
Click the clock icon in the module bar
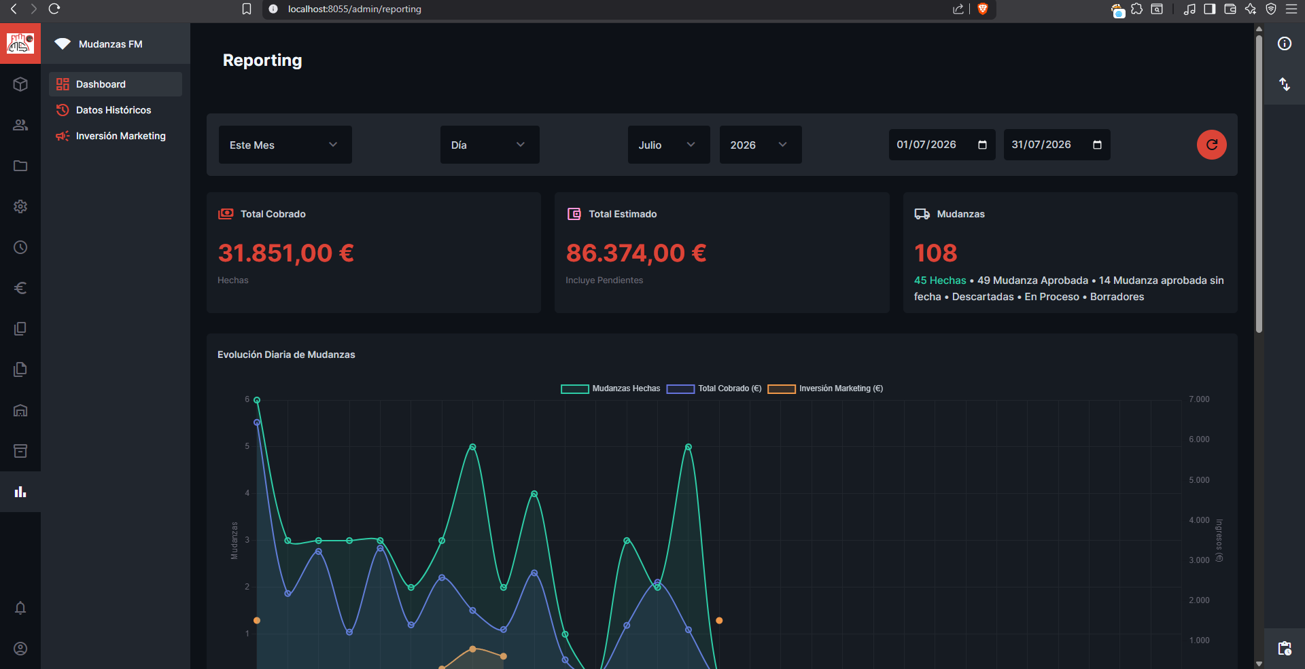tap(20, 247)
